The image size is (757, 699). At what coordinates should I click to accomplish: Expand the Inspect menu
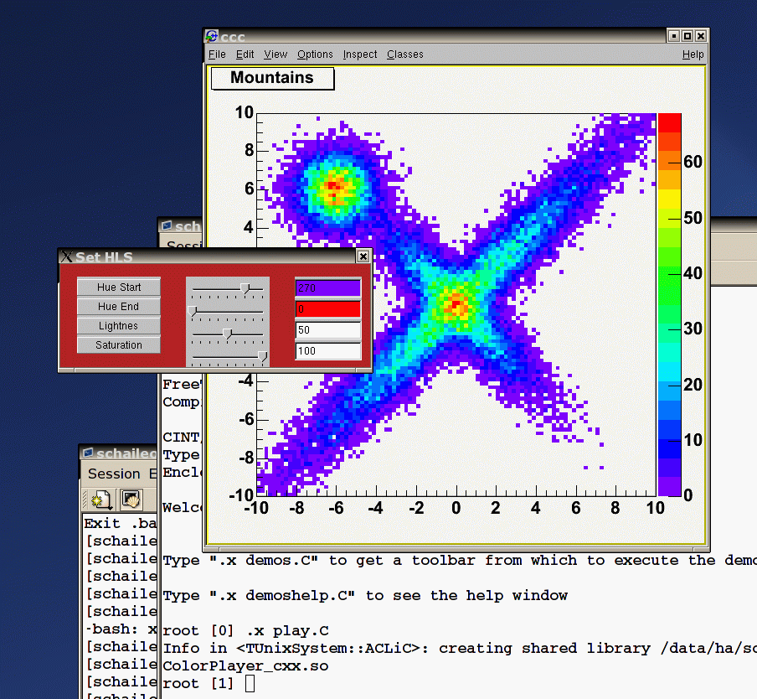pyautogui.click(x=360, y=54)
